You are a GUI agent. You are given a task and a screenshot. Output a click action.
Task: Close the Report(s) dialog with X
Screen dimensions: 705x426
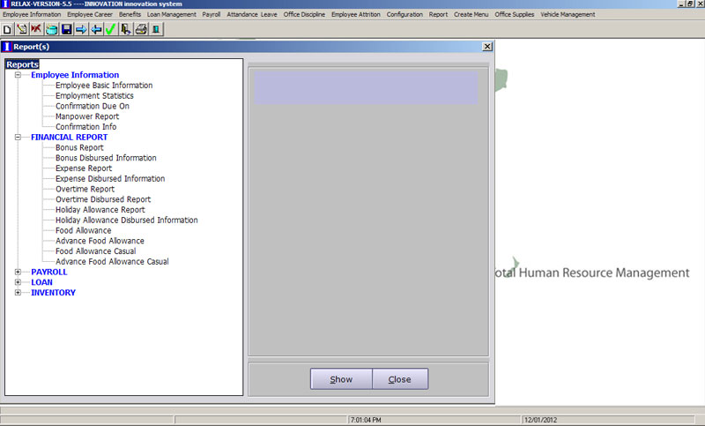point(487,47)
